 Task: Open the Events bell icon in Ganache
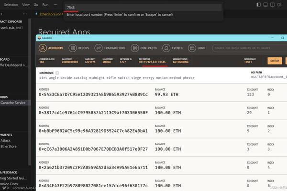click(x=166, y=48)
